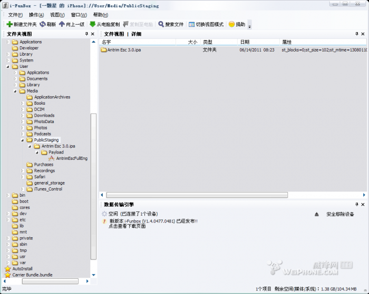This screenshot has height=294, width=369.
Task: Pin the data transfer engine panel
Action: tap(357, 205)
